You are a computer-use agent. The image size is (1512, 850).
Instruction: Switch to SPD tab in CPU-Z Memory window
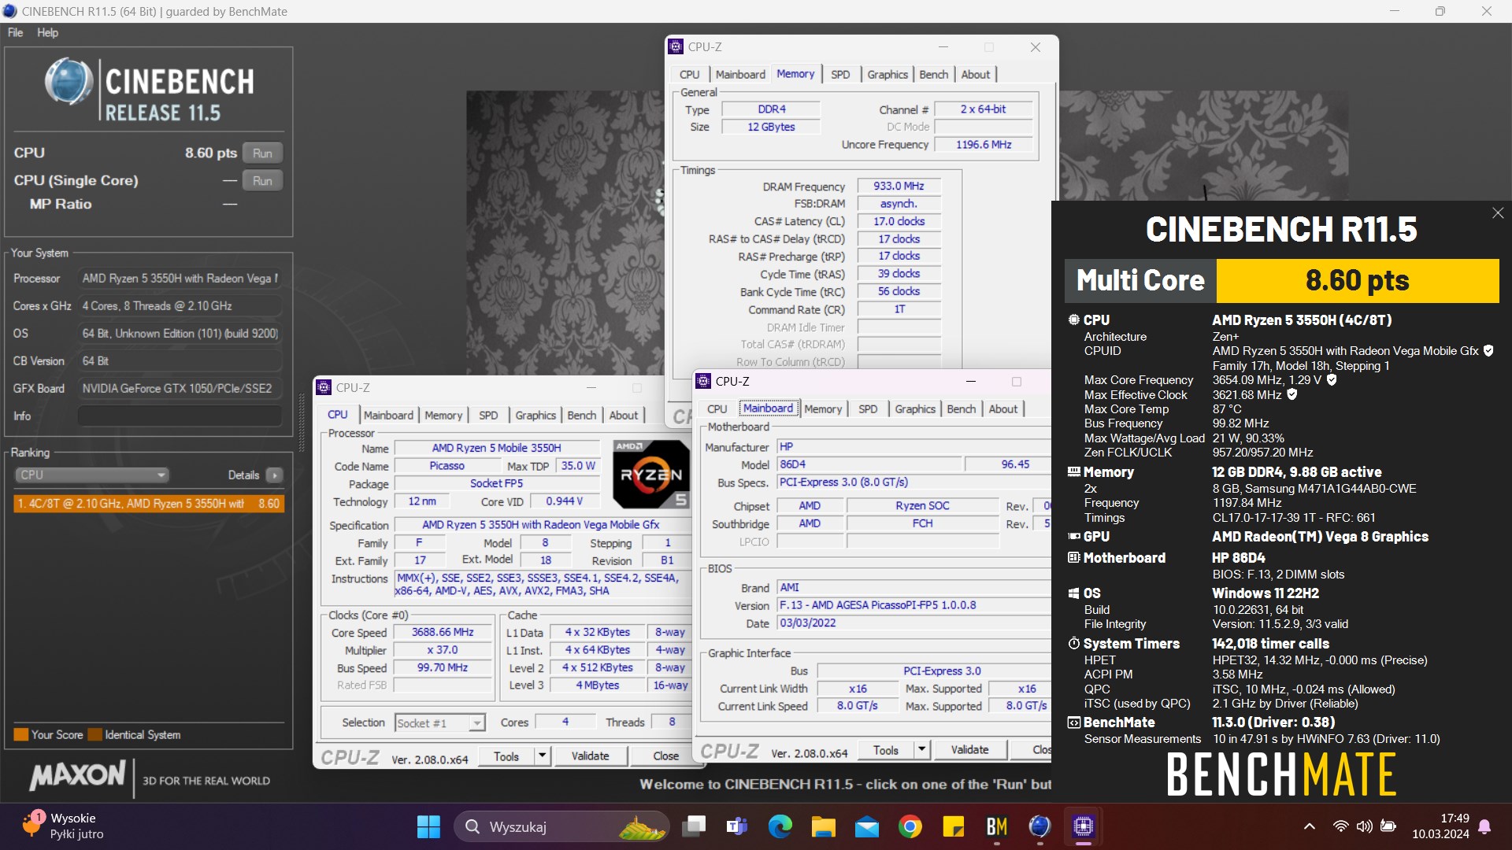click(x=840, y=74)
